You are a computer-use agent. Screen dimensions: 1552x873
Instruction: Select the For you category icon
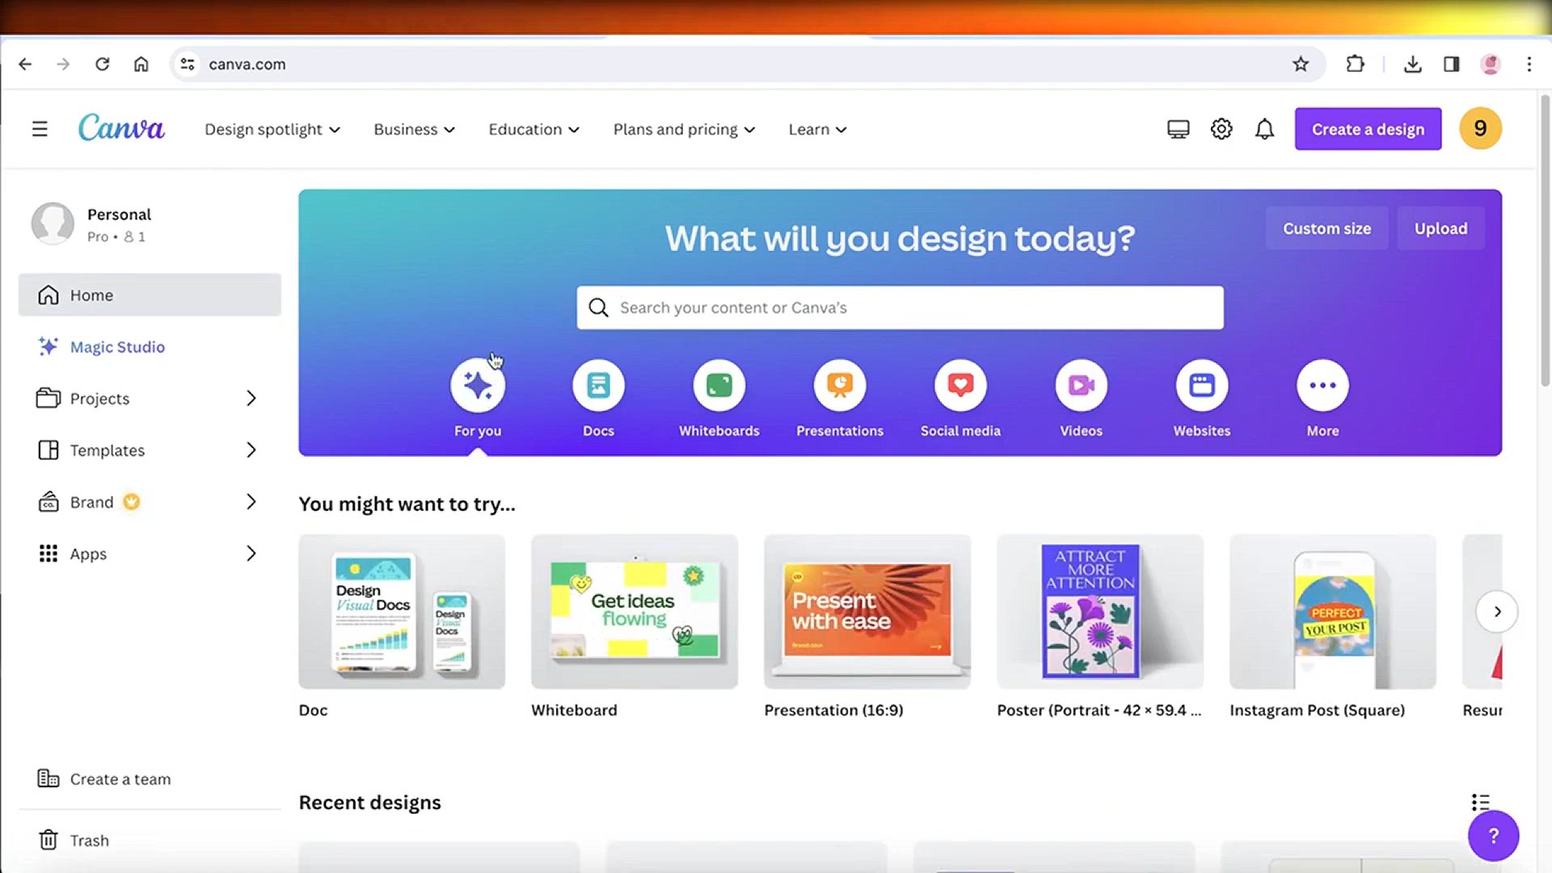(x=478, y=386)
